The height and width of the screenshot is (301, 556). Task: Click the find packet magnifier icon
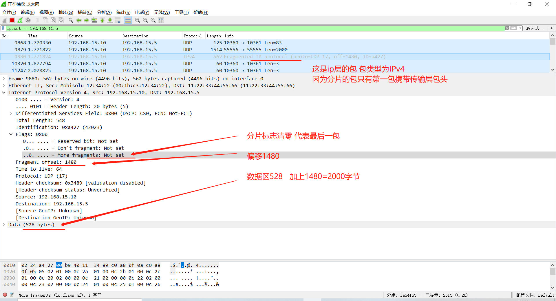tap(71, 20)
